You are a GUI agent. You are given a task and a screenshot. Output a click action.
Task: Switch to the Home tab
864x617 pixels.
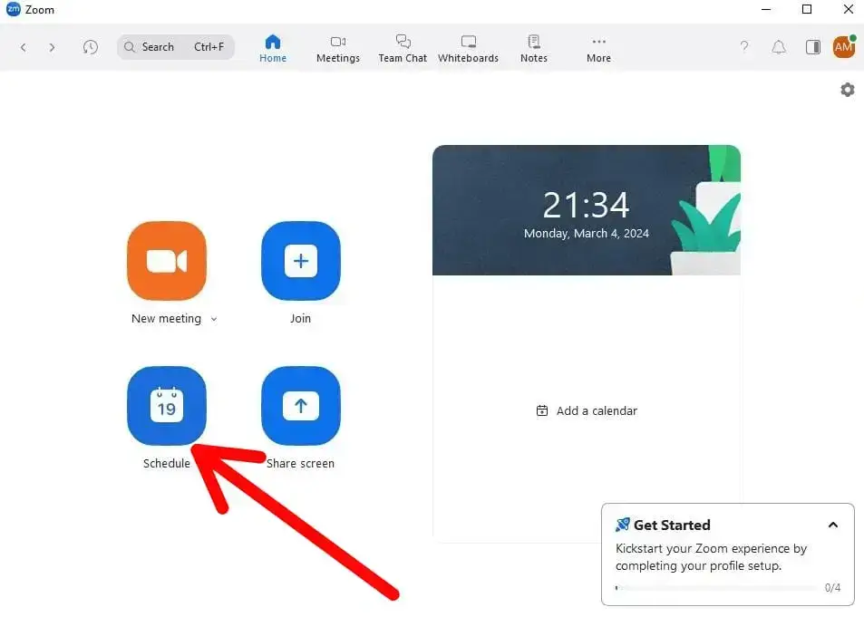(x=273, y=50)
